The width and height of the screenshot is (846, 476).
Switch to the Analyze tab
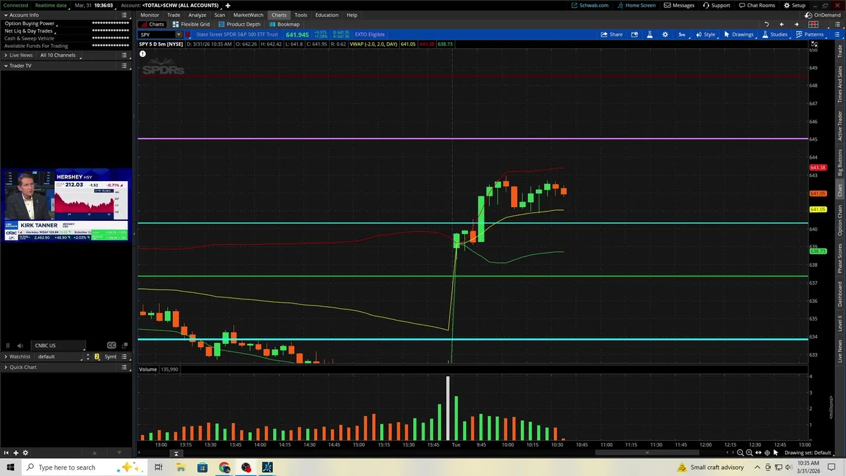[x=197, y=15]
